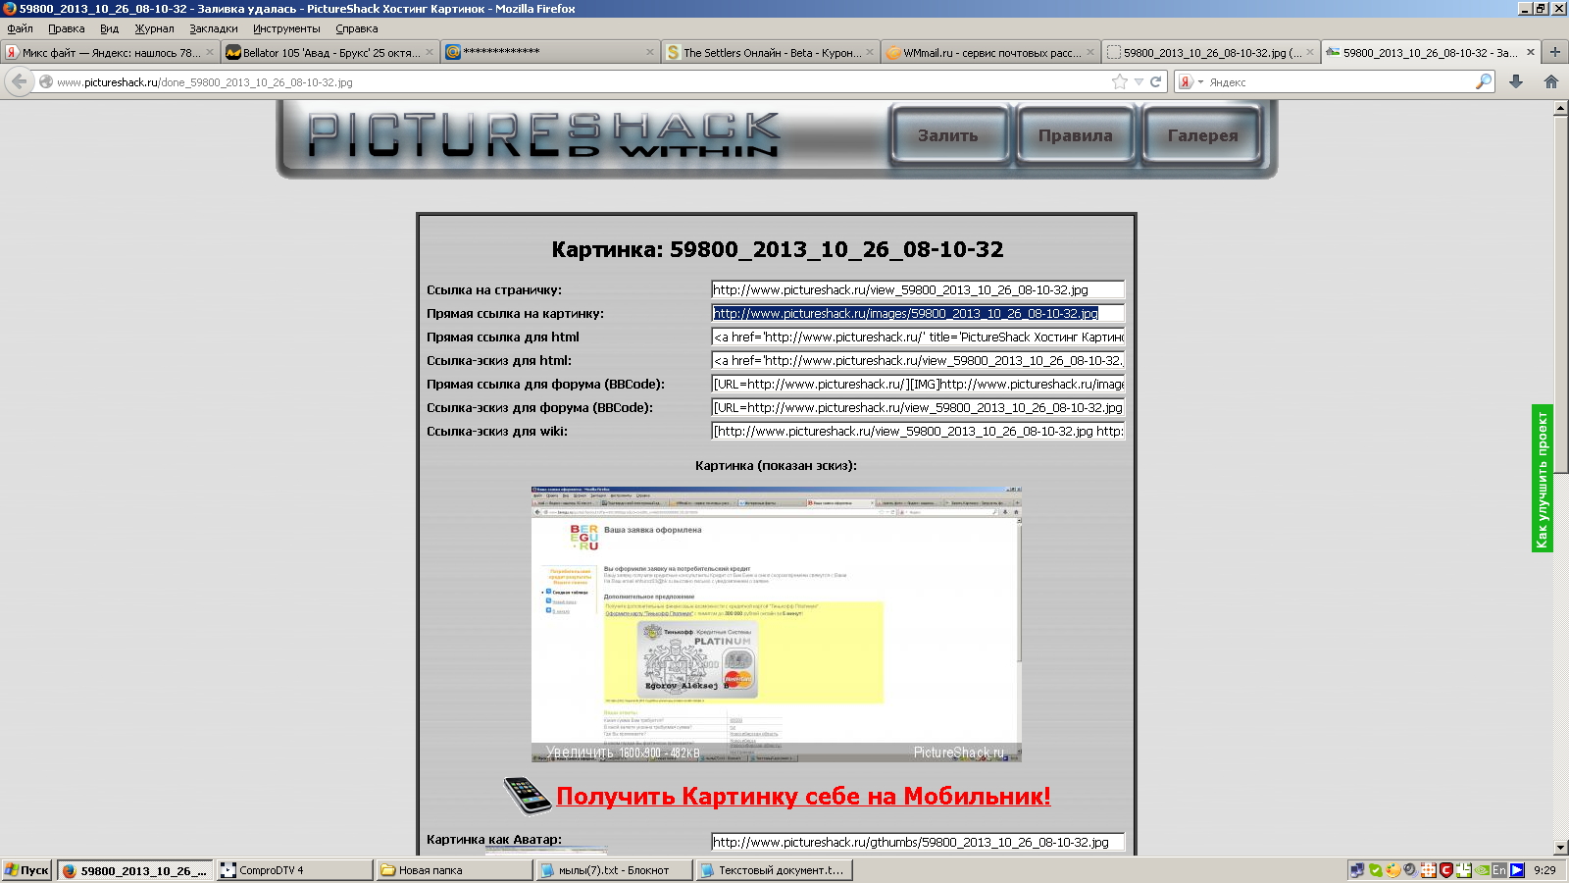Click the system clock 9:29
The image size is (1569, 883).
(x=1544, y=870)
